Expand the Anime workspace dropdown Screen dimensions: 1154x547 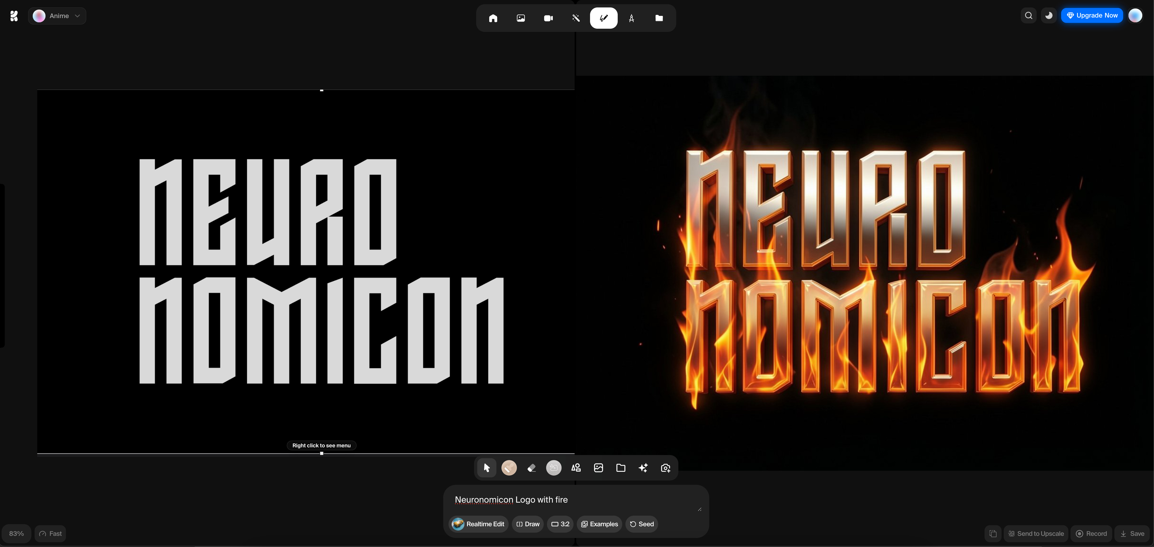tap(57, 16)
